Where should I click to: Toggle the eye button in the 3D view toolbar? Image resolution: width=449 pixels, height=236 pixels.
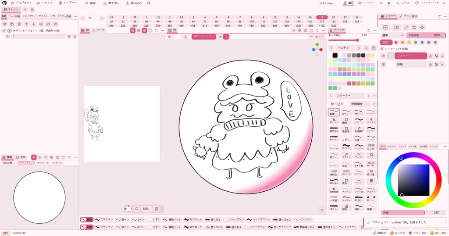point(220,37)
